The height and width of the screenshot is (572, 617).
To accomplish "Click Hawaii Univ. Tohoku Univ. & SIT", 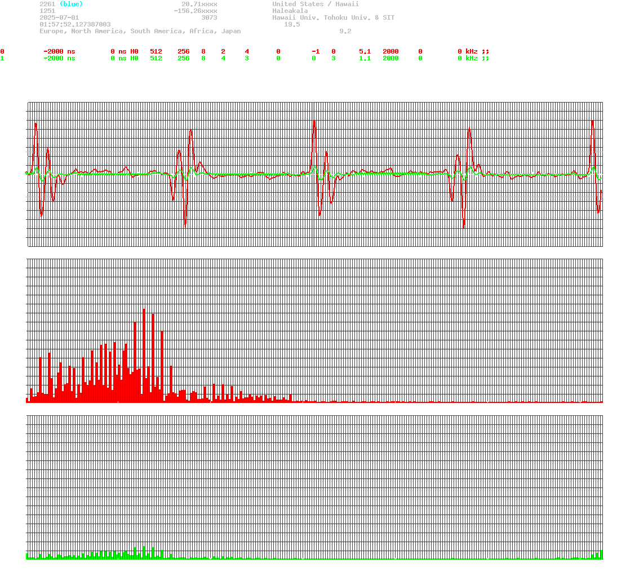I will (x=333, y=17).
